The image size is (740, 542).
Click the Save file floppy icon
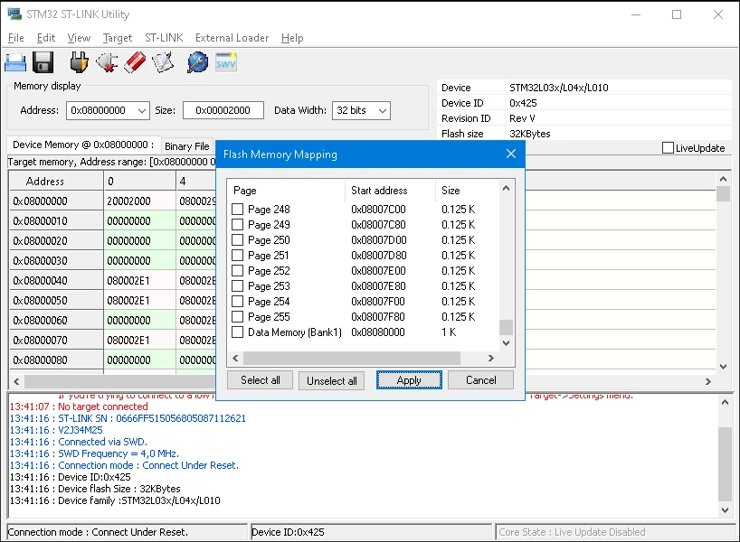(43, 62)
